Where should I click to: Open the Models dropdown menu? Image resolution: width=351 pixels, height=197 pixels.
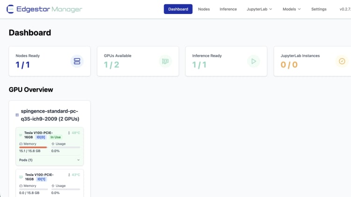(x=292, y=9)
